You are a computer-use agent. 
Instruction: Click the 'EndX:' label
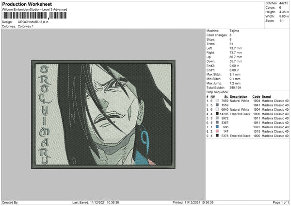pyautogui.click(x=210, y=66)
